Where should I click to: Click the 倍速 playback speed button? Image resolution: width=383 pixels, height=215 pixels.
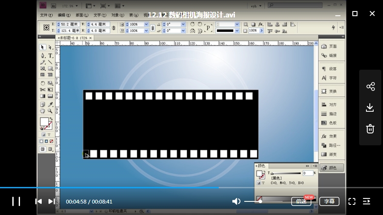(x=301, y=201)
